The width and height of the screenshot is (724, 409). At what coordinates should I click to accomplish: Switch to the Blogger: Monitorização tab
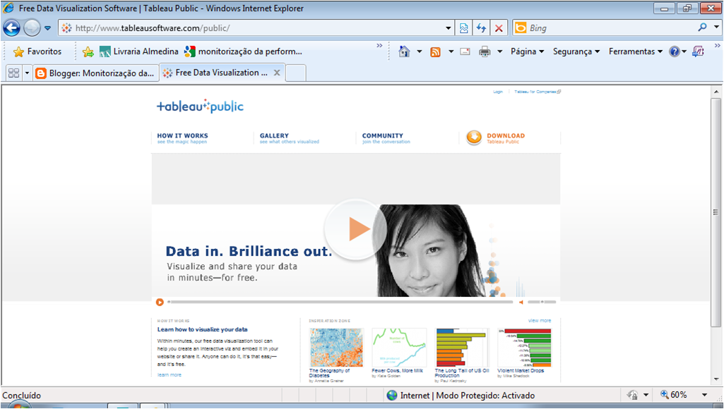coord(95,73)
